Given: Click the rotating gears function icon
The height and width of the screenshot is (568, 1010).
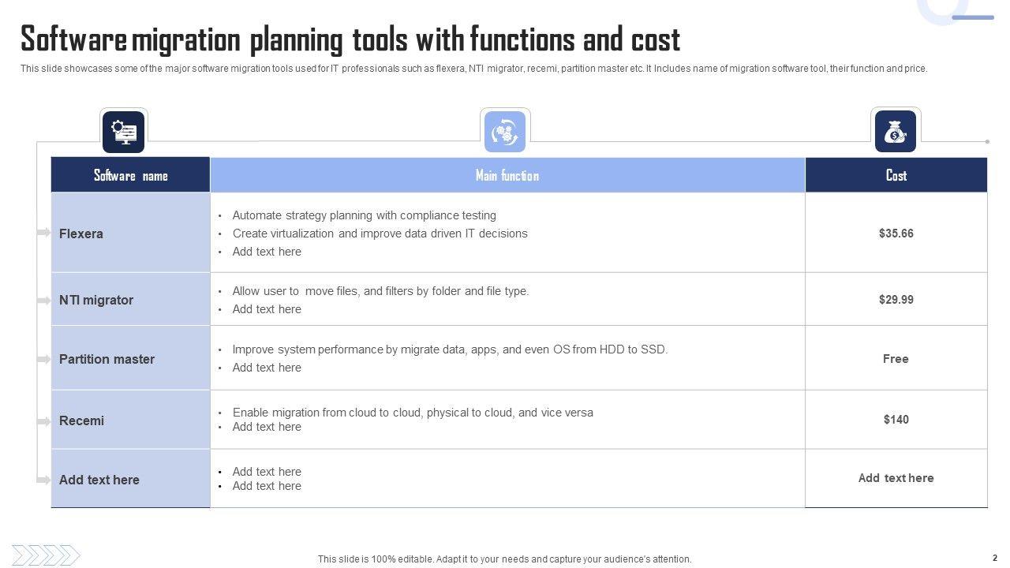Looking at the screenshot, I should point(505,131).
